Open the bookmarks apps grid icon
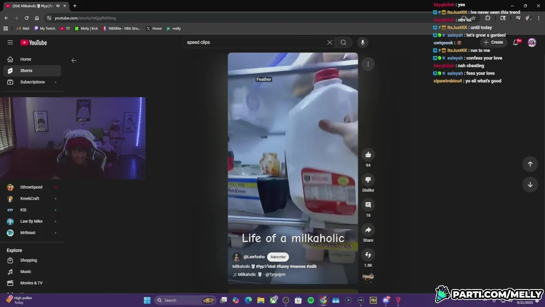The height and width of the screenshot is (307, 545). click(6, 29)
